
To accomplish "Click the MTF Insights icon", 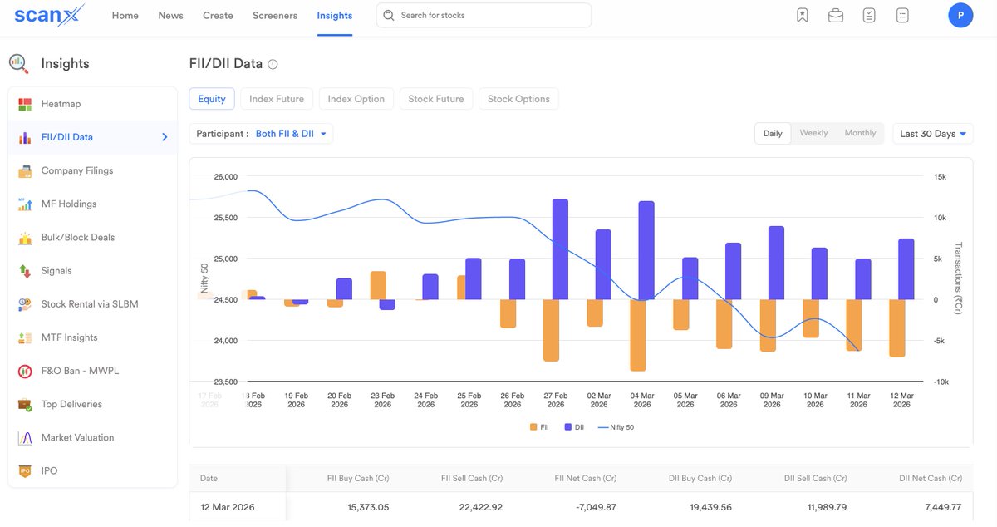I will coord(25,337).
